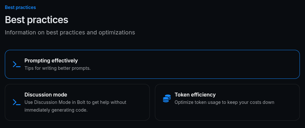This screenshot has width=305, height=128.
Task: Select the Discussion mode title text
Action: point(46,95)
